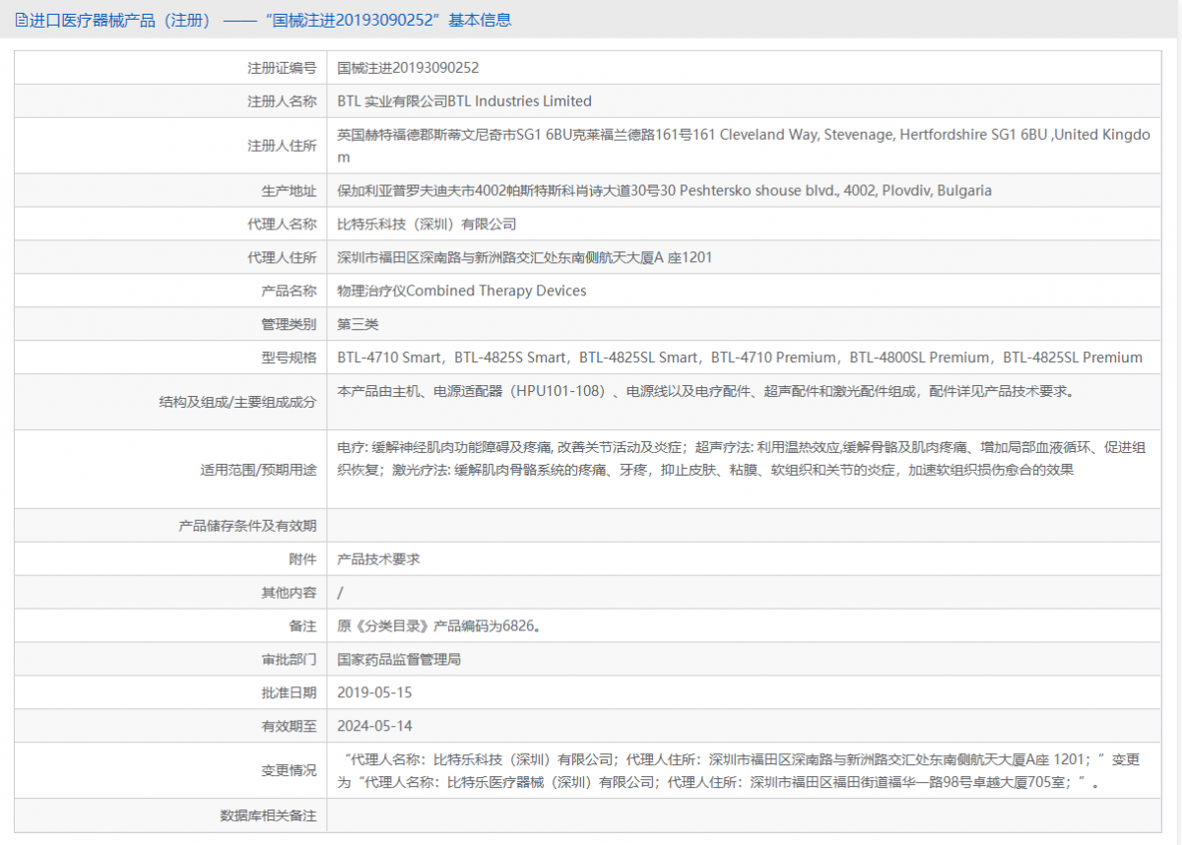Select registration number 国械注进20193090252 in the table
1182x845 pixels.
coord(408,68)
